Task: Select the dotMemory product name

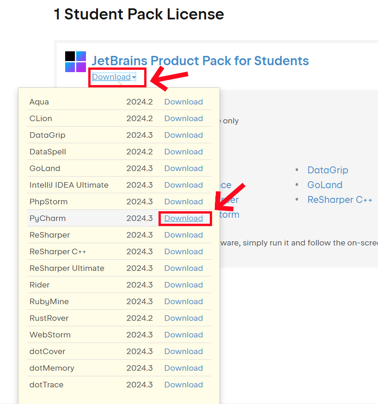Action: 52,368
